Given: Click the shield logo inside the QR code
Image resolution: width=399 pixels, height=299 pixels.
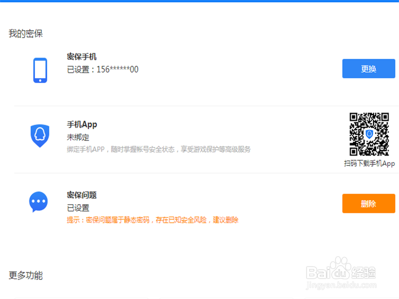Looking at the screenshot, I should 368,134.
